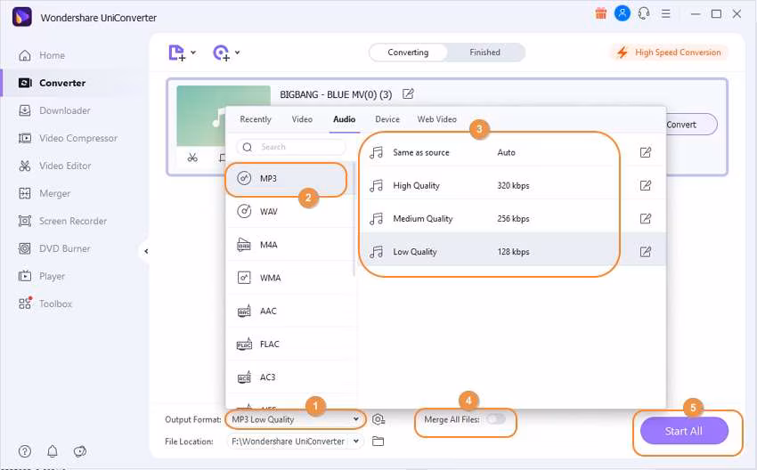The image size is (757, 470).
Task: Click the gift box icon in title bar
Action: (600, 13)
